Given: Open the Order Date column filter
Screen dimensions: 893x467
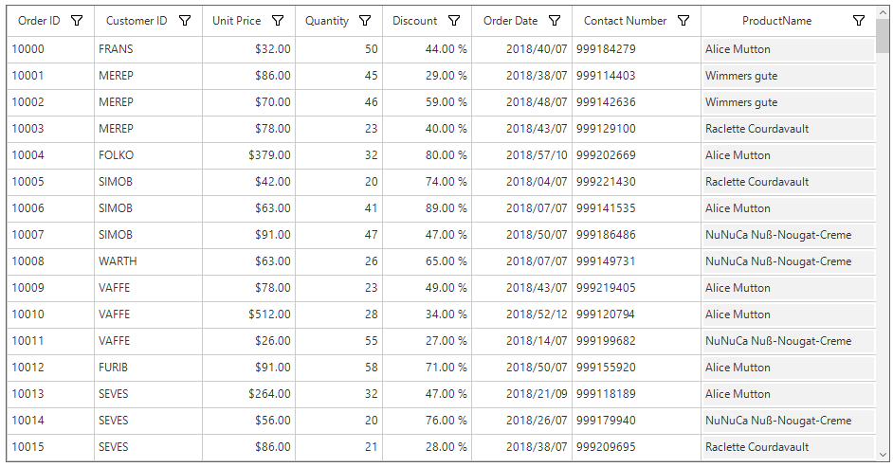Looking at the screenshot, I should pyautogui.click(x=555, y=21).
